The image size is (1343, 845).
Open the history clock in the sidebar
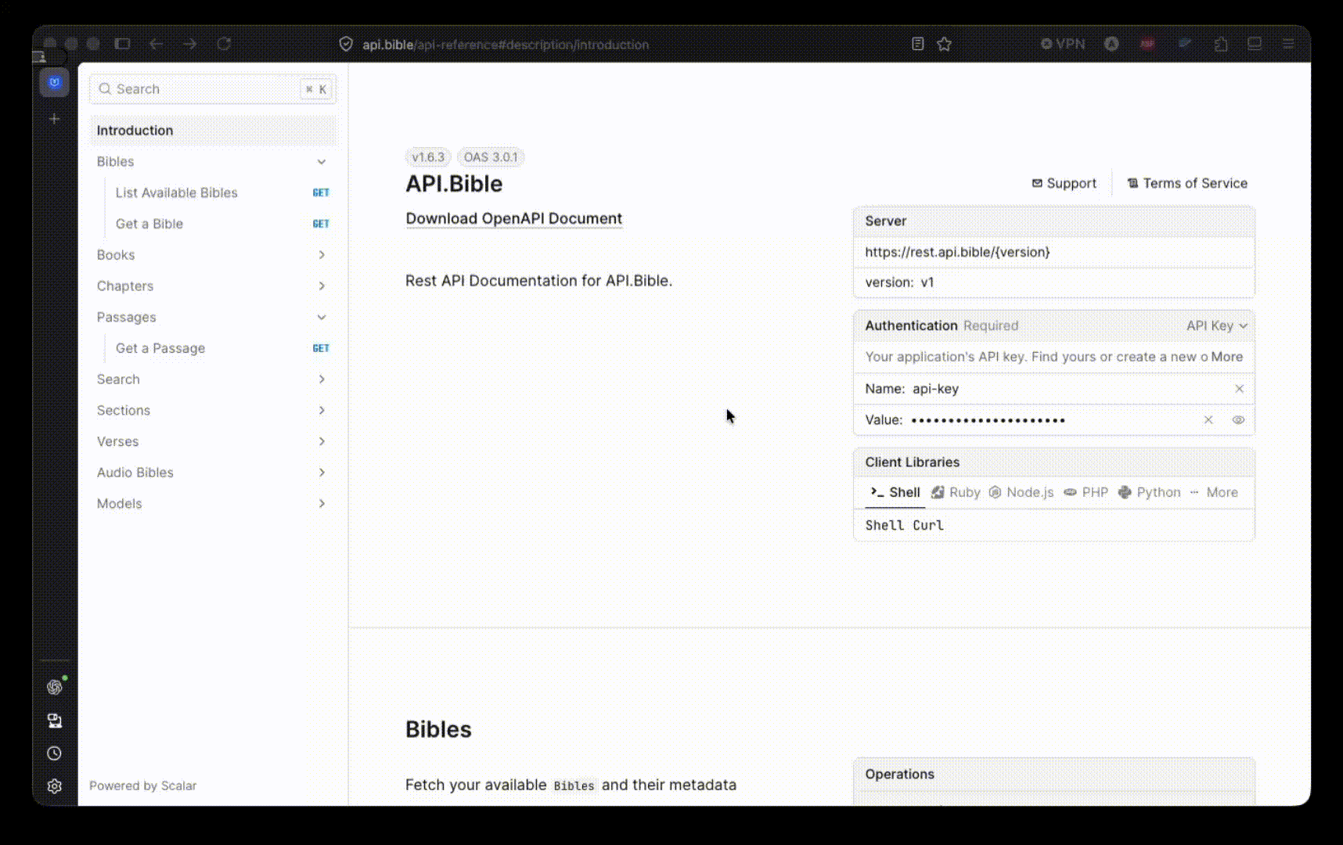pyautogui.click(x=54, y=753)
